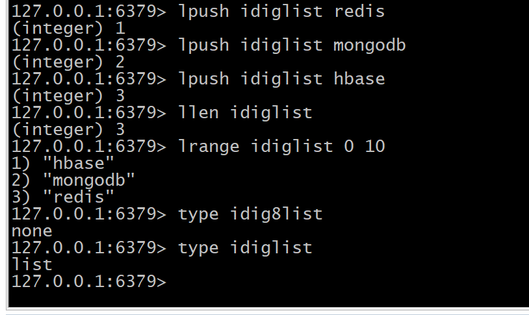Click the "lrange idiglist 0 10" command
This screenshot has height=315, width=529.
tap(281, 146)
